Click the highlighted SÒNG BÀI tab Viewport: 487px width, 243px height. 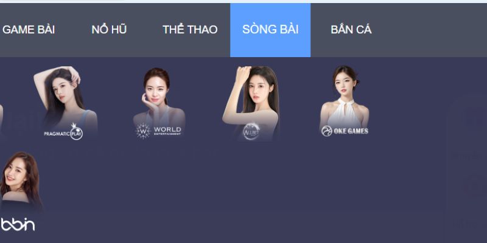[x=270, y=30]
